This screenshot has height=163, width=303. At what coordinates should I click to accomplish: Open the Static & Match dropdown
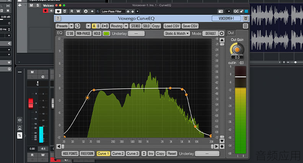click(x=177, y=34)
